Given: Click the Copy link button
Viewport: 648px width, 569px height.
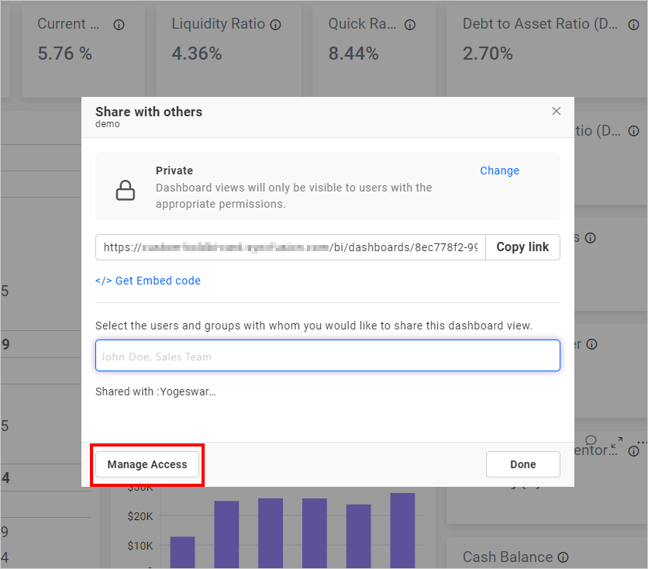Looking at the screenshot, I should pyautogui.click(x=522, y=247).
